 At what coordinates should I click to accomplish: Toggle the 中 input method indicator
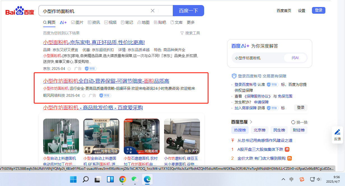[292, 179]
